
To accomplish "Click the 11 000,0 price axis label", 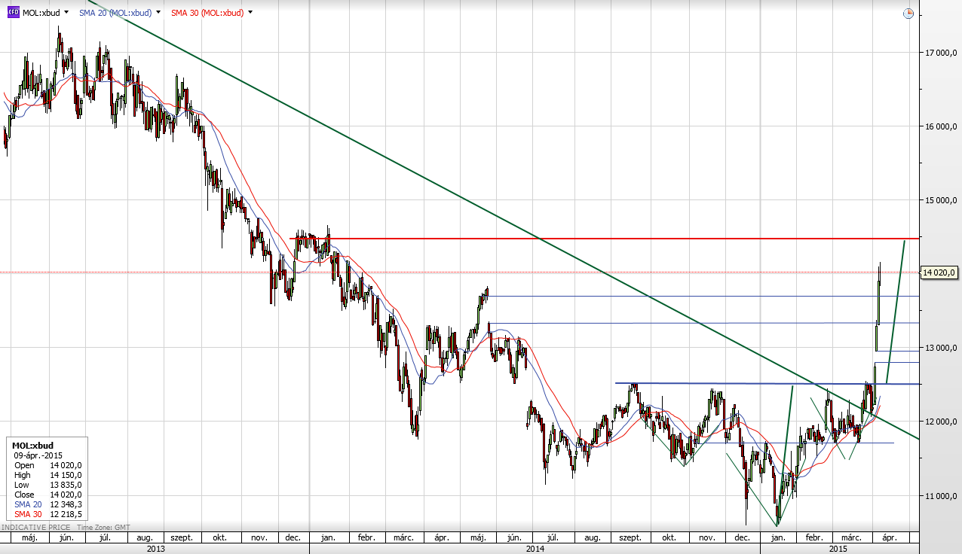I will [941, 495].
